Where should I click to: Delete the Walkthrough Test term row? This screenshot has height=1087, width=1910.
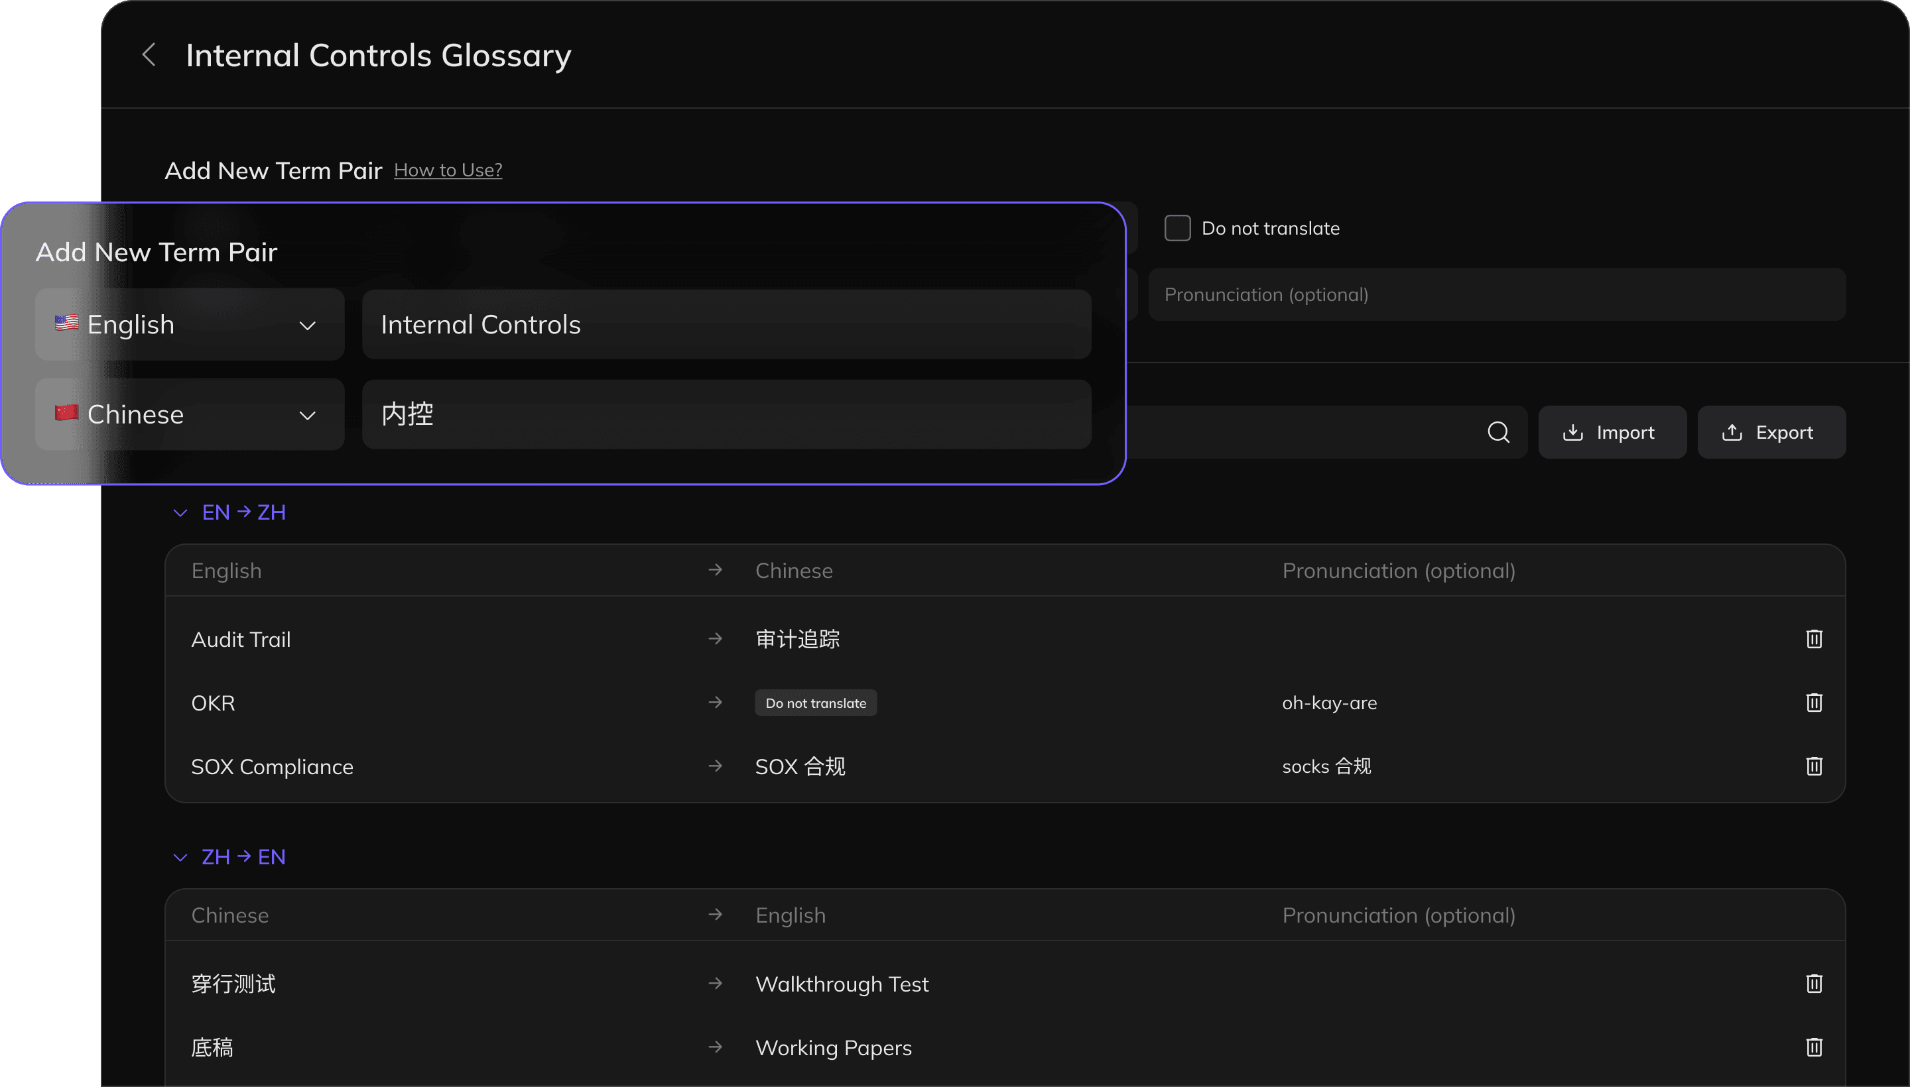(1814, 983)
